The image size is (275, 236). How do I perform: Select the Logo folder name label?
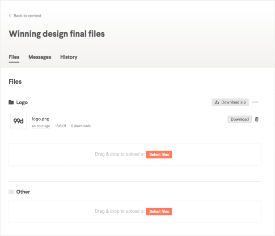tap(22, 103)
